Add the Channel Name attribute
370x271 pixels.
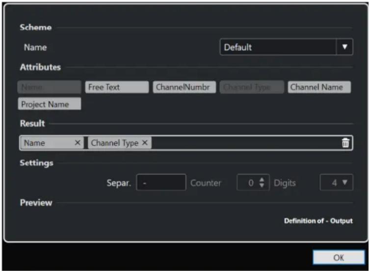319,87
